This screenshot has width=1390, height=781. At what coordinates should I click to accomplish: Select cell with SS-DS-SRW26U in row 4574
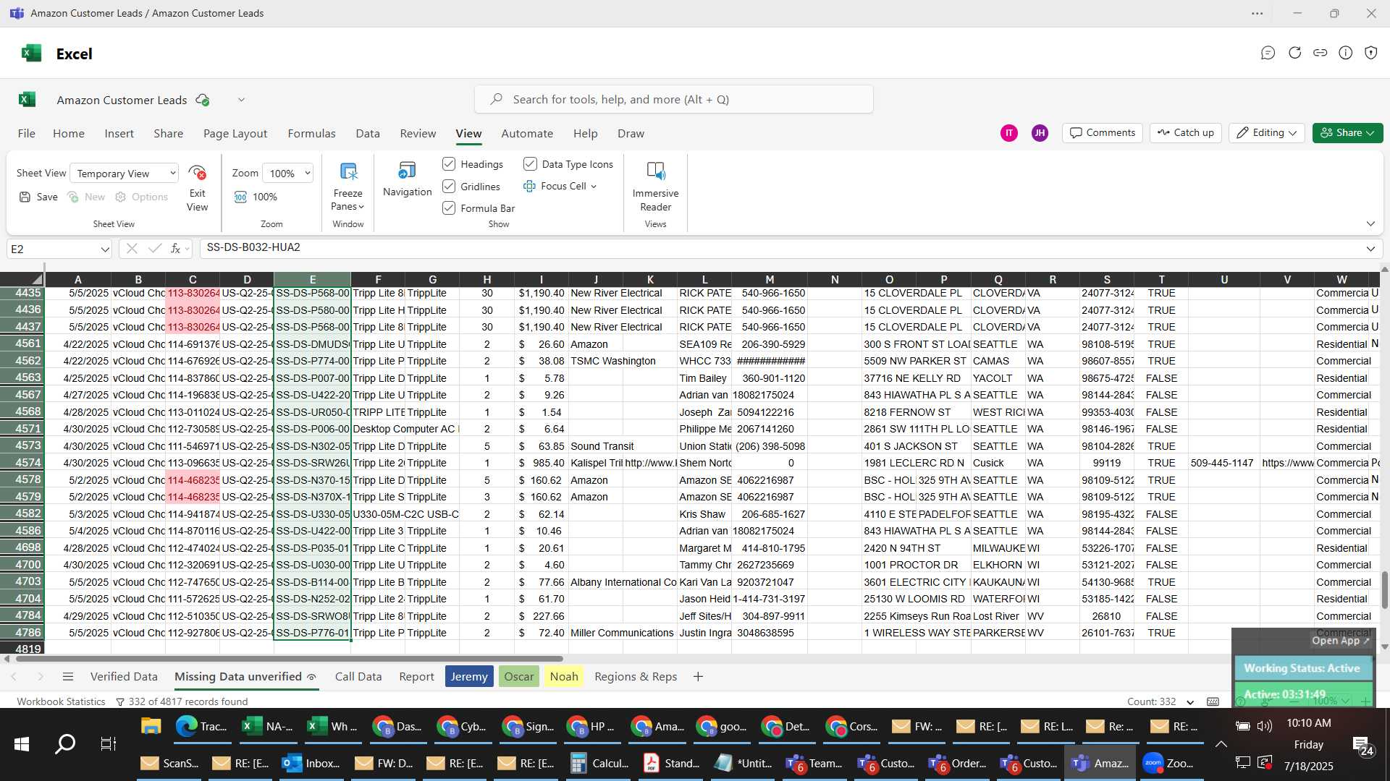pyautogui.click(x=312, y=464)
